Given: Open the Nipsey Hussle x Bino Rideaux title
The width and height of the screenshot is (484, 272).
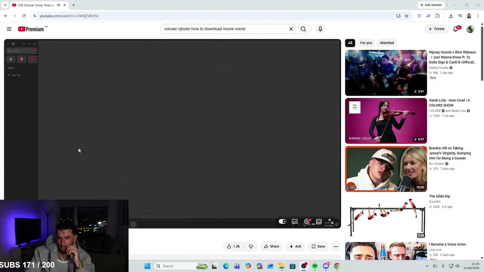Looking at the screenshot, I should click(x=453, y=57).
